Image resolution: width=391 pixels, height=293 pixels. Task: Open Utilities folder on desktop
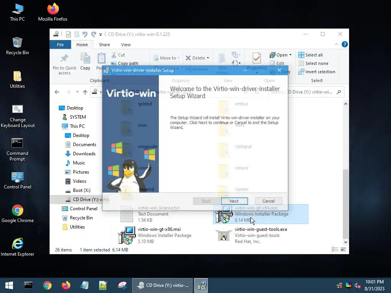(17, 80)
